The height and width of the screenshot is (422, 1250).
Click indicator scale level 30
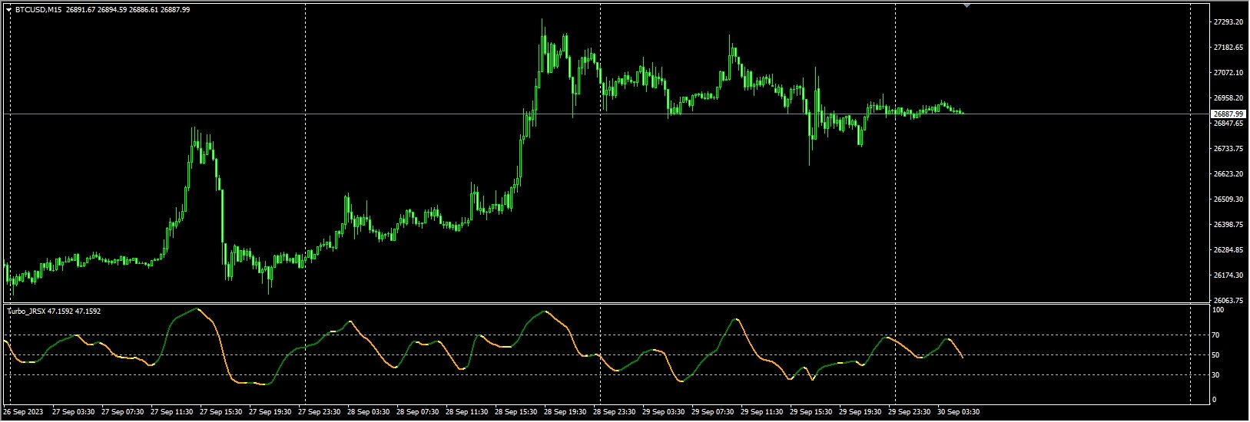click(1216, 375)
